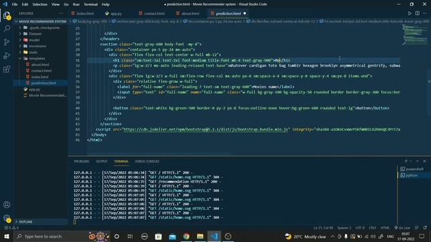Open the View menu

click(x=55, y=4)
